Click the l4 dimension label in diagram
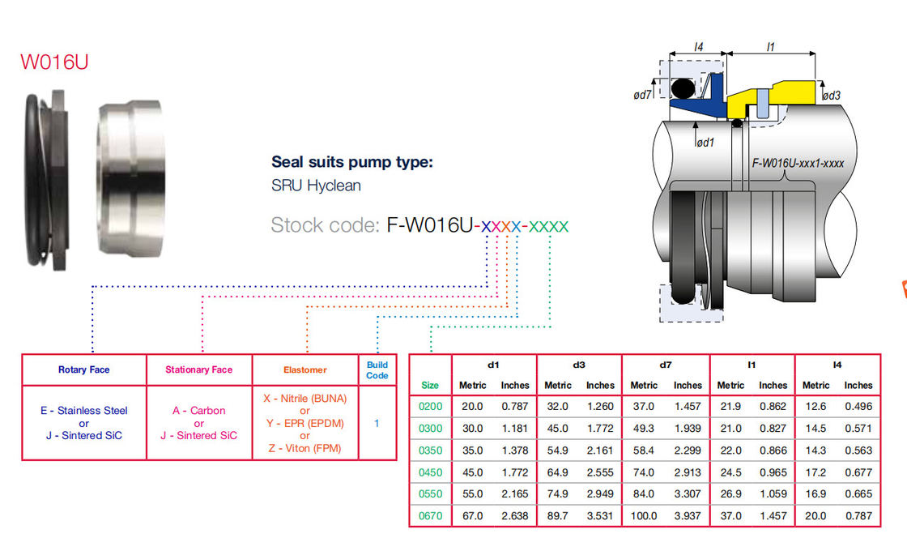 coord(699,47)
